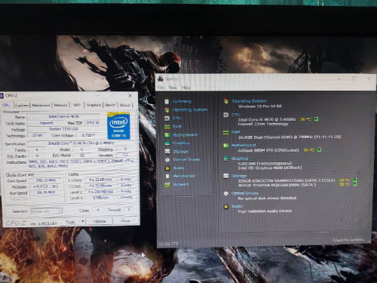Open the Storage heading link in Speccy summary

click(239, 176)
